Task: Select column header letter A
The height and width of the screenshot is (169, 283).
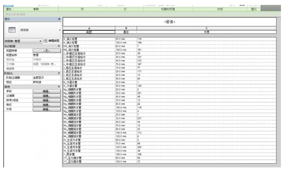Action: click(89, 28)
